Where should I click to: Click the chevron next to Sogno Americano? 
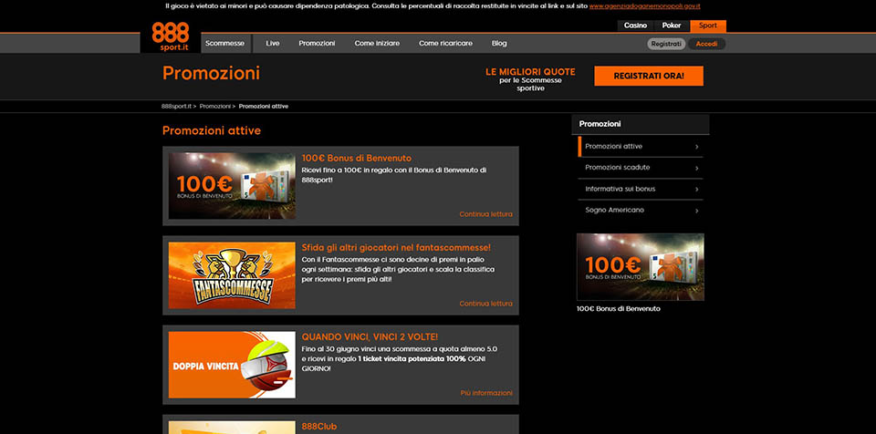(x=696, y=211)
